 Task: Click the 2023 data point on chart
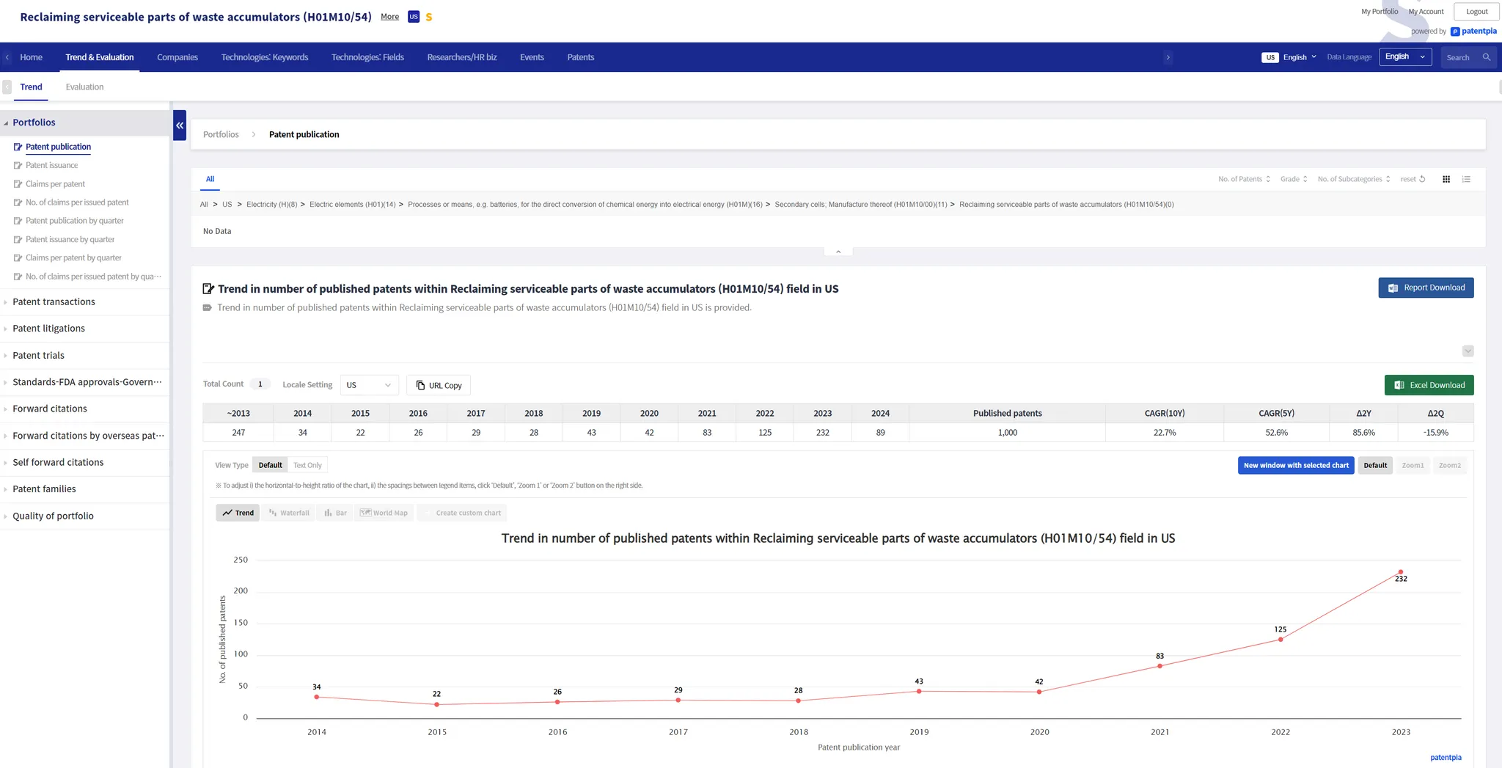(1400, 572)
